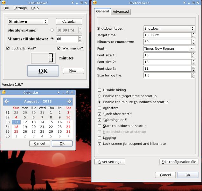Expand the Font combo box
Viewport: 202px width, 191px height.
192,49
